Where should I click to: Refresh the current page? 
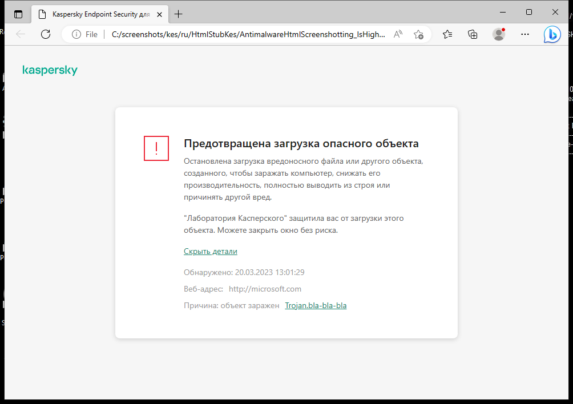46,34
